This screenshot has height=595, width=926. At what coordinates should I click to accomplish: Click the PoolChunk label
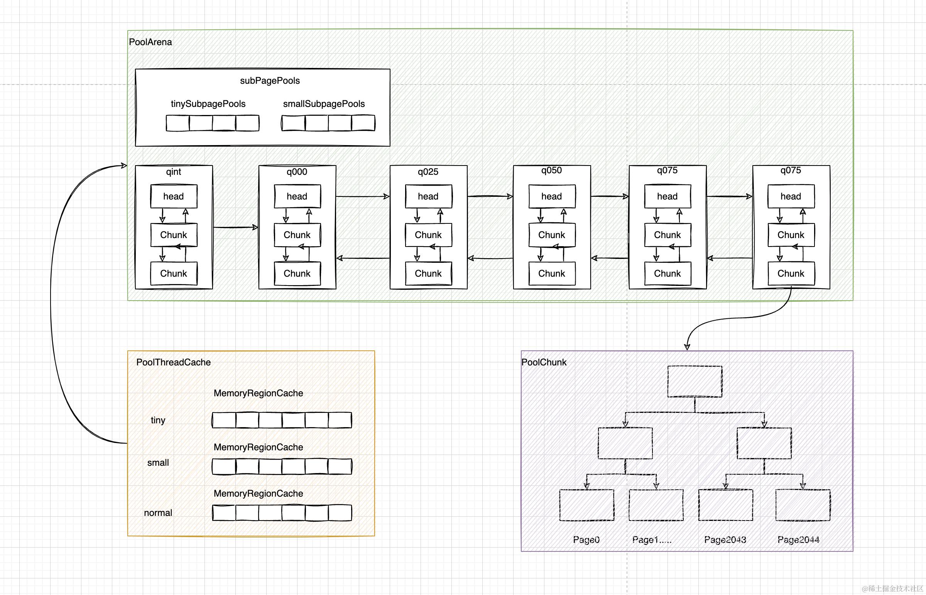pyautogui.click(x=544, y=362)
